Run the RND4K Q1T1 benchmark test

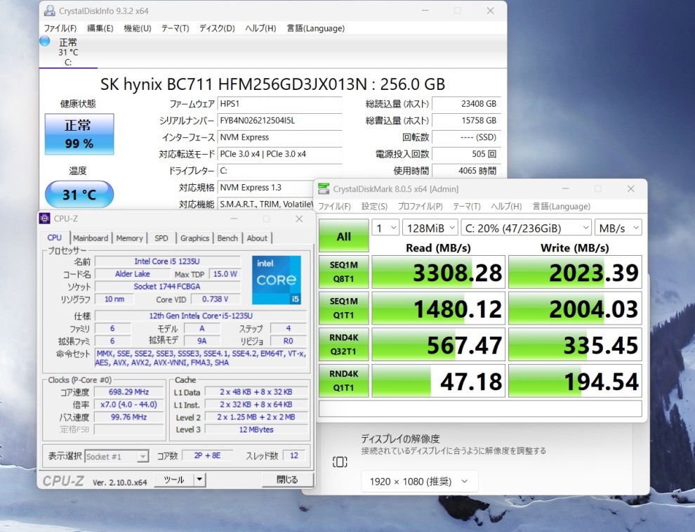[x=343, y=381]
